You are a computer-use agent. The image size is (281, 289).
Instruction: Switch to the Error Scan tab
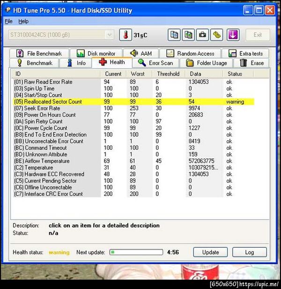155,63
